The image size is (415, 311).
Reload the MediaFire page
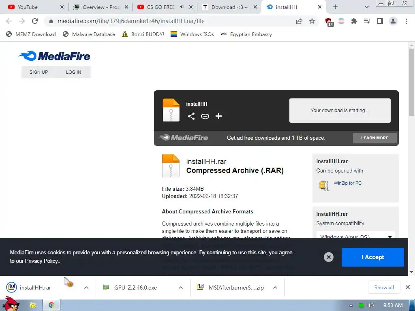click(35, 21)
